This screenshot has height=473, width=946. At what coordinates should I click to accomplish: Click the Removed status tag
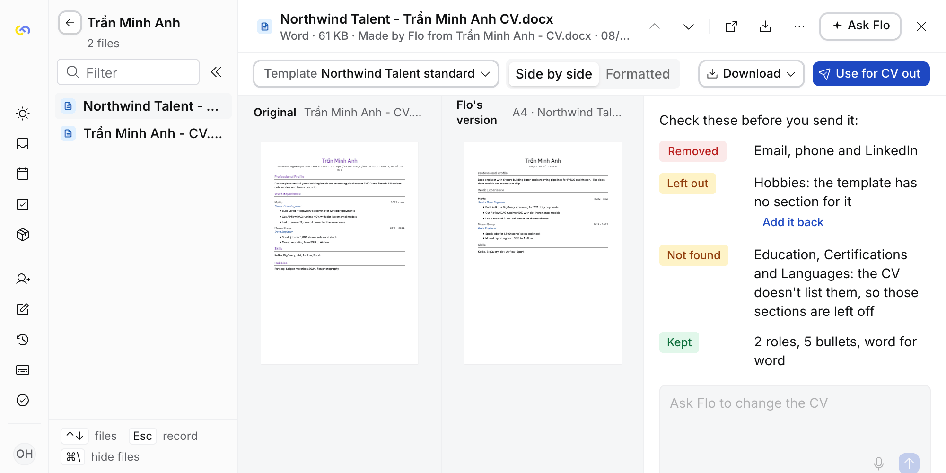[693, 151]
